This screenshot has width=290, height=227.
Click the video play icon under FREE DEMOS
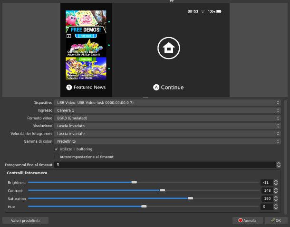[x=68, y=36]
